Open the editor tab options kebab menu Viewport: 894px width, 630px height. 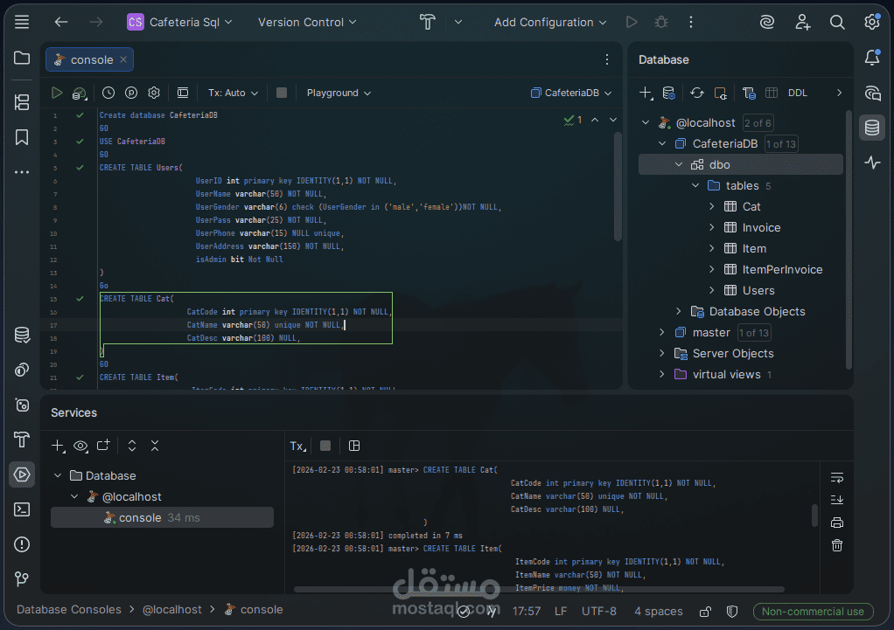click(607, 59)
